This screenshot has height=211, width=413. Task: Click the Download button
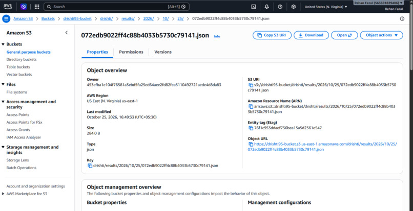tap(312, 35)
